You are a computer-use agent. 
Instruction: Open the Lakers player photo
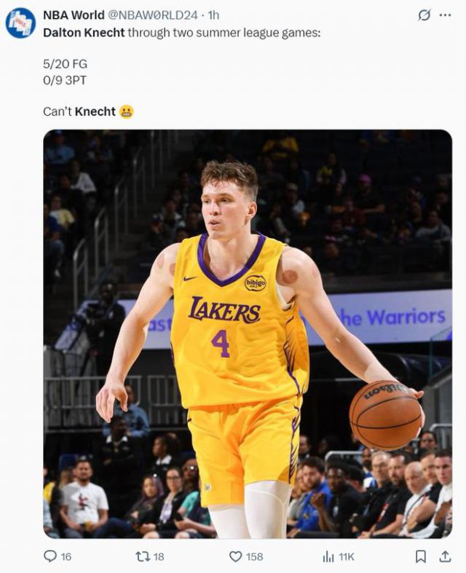(248, 333)
